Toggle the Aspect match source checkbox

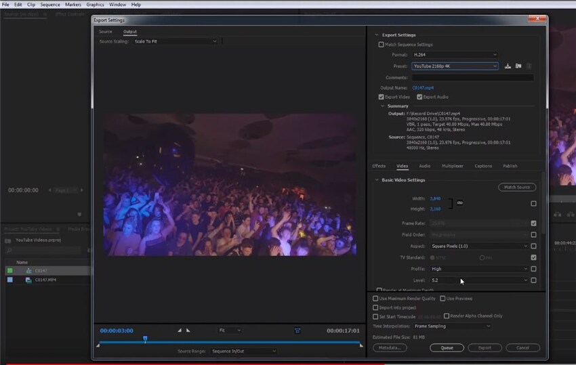[x=533, y=246]
